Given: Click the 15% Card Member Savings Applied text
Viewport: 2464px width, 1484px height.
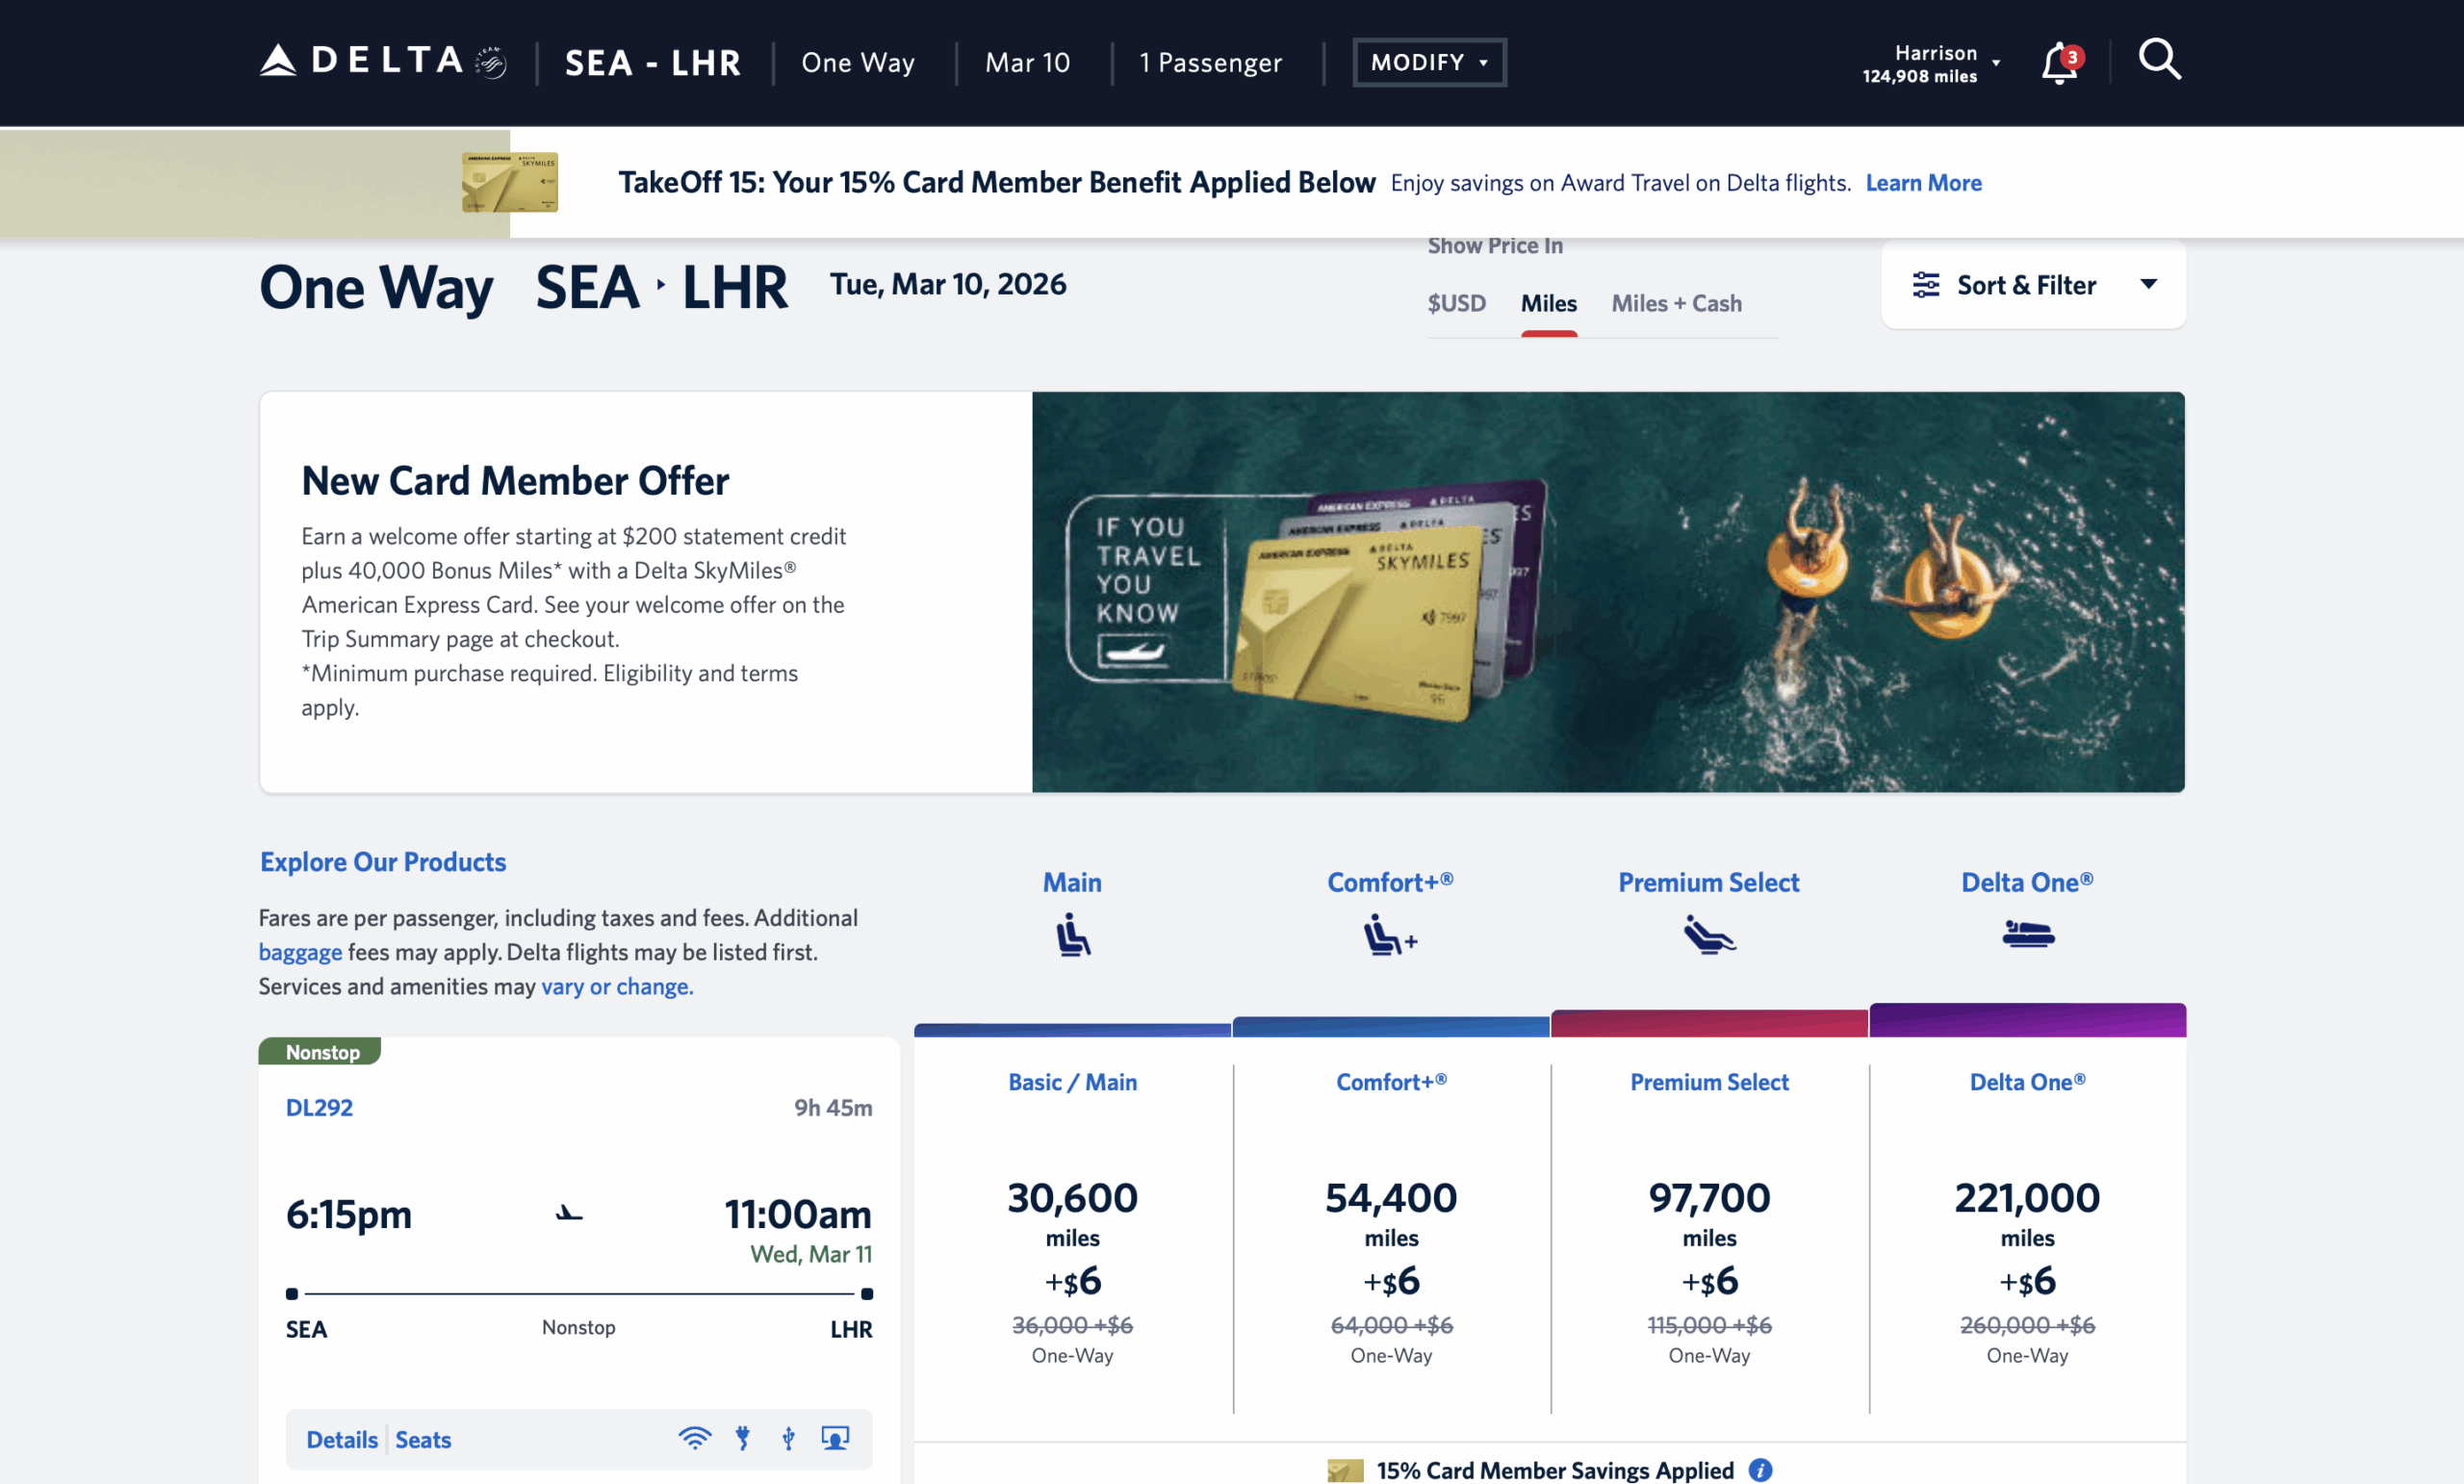Looking at the screenshot, I should [x=1554, y=1470].
